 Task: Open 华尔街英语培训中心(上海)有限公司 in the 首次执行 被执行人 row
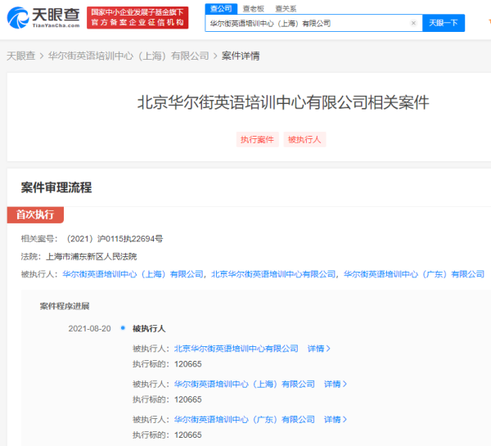[133, 274]
